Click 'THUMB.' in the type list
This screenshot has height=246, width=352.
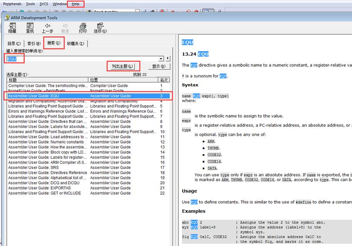[213, 148]
